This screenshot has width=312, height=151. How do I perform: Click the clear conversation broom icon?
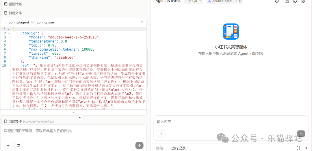[x=287, y=1]
